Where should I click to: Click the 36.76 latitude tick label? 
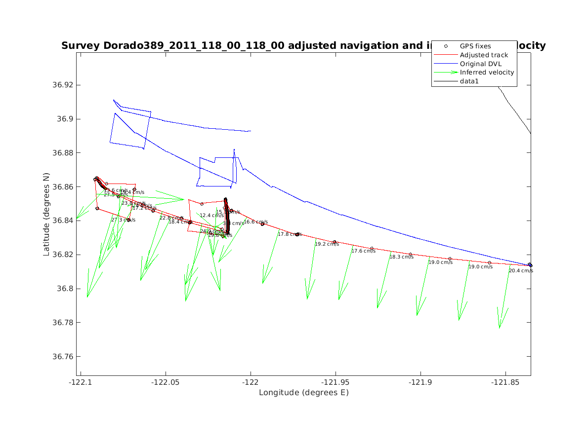tap(62, 357)
